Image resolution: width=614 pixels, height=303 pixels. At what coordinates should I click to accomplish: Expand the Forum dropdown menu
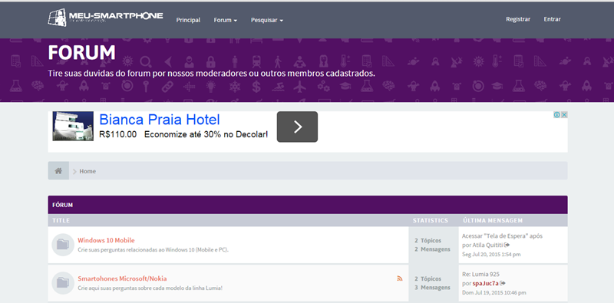[225, 20]
